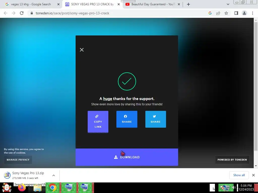Click the Facebook logo icon
Image resolution: width=258 pixels, height=193 pixels.
click(125, 116)
